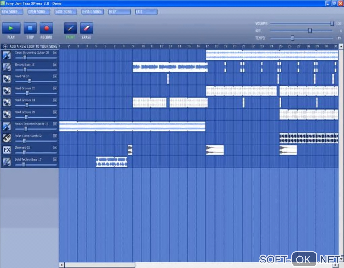The height and width of the screenshot is (268, 344).
Task: Remove the Heavy Distorted Guitar 15 track
Action: (x=55, y=124)
